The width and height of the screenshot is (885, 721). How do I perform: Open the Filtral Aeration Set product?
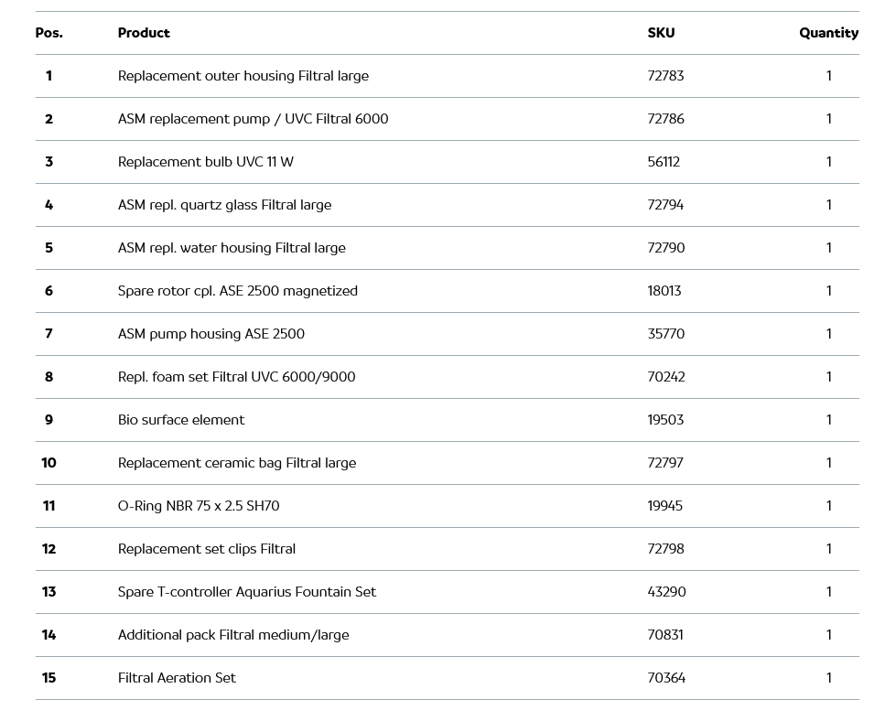pyautogui.click(x=177, y=678)
